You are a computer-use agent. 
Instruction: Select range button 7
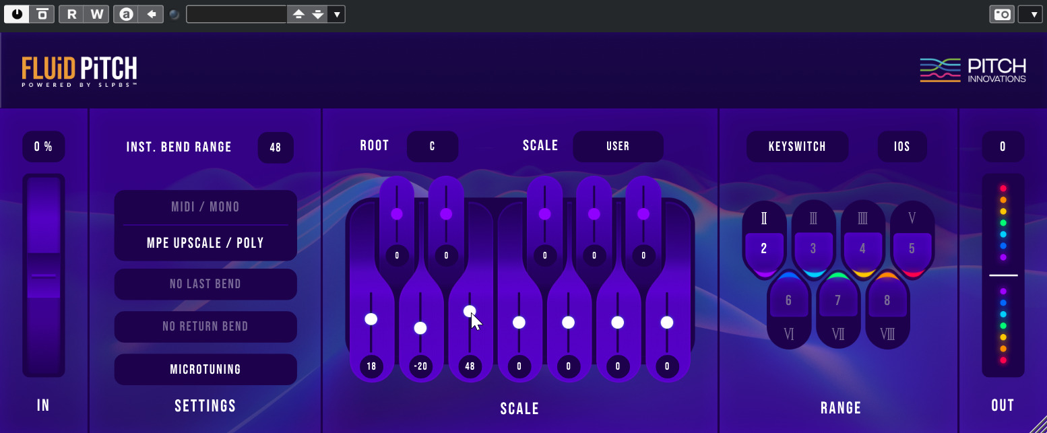(x=838, y=300)
